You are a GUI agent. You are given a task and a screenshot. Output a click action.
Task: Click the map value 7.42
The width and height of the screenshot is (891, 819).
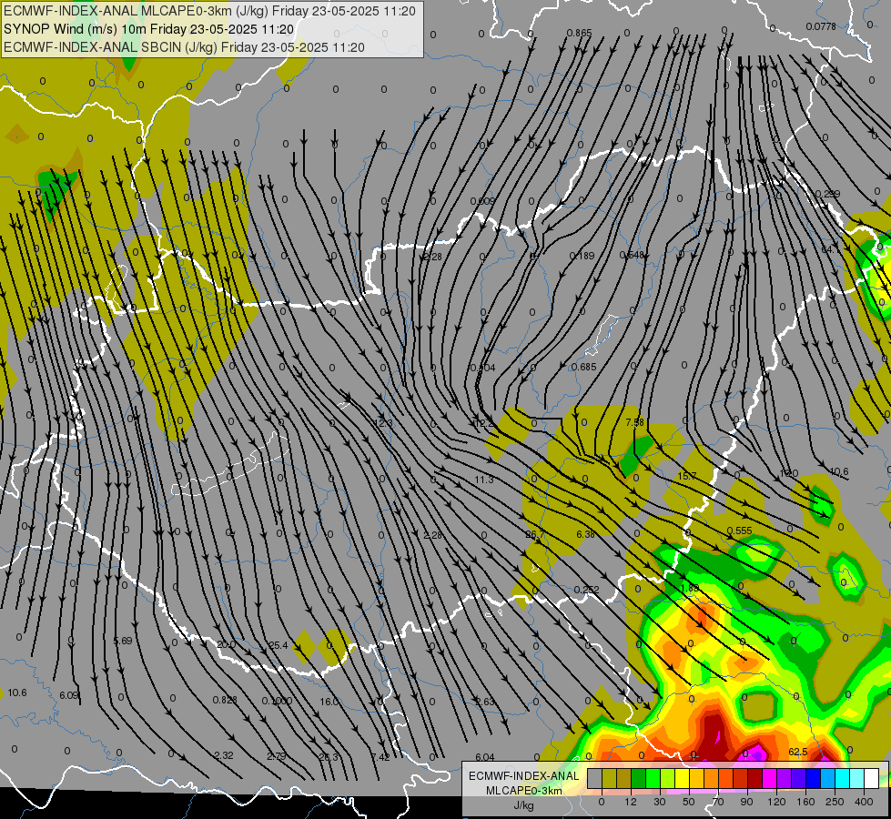tap(380, 756)
